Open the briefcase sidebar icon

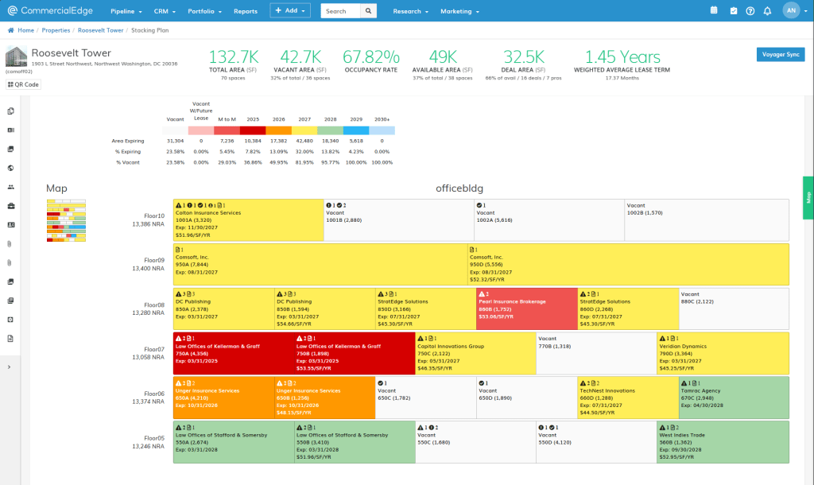click(10, 206)
